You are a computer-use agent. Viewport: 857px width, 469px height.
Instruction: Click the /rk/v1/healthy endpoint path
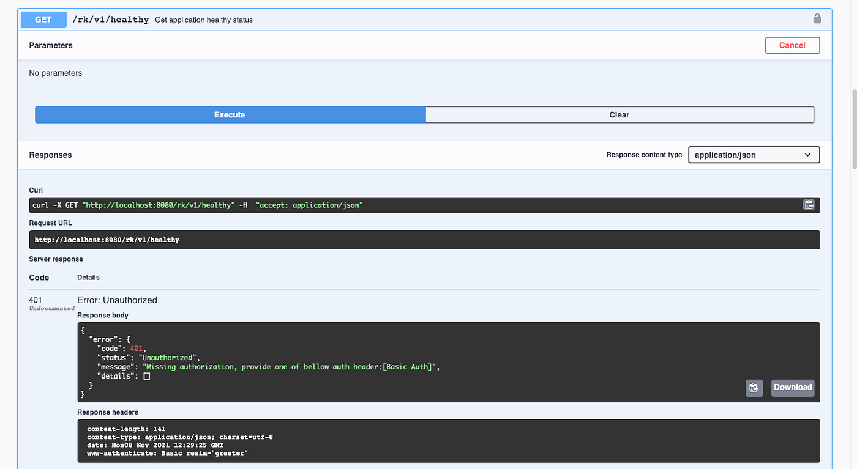point(111,20)
